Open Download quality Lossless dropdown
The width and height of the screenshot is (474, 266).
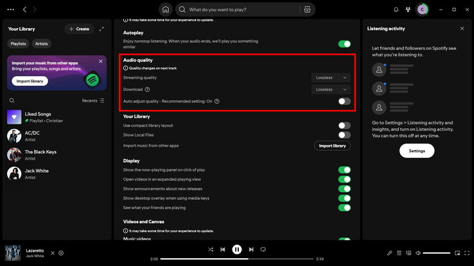[331, 89]
